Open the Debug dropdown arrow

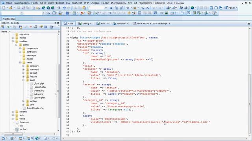91,23
